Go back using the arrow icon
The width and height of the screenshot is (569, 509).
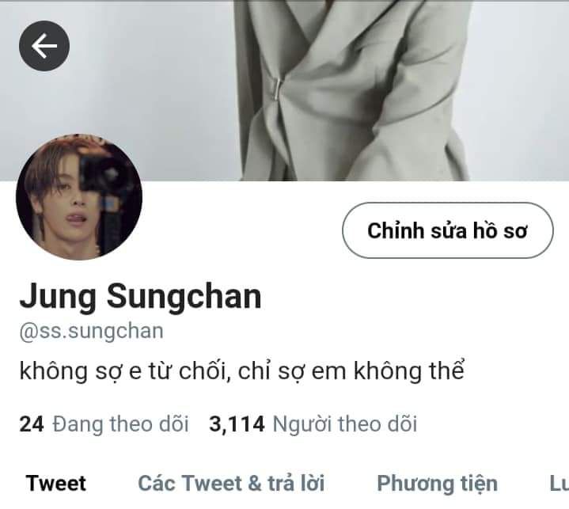[x=44, y=46]
